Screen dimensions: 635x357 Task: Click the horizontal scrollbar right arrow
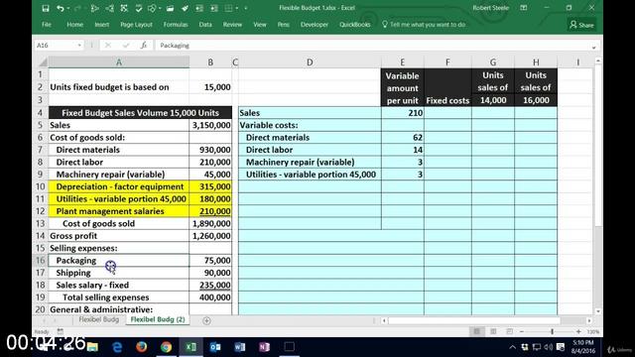click(589, 320)
